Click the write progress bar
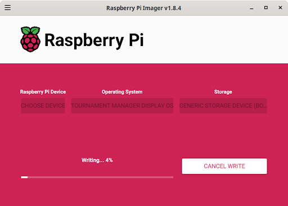The width and height of the screenshot is (288, 206). coord(97,177)
